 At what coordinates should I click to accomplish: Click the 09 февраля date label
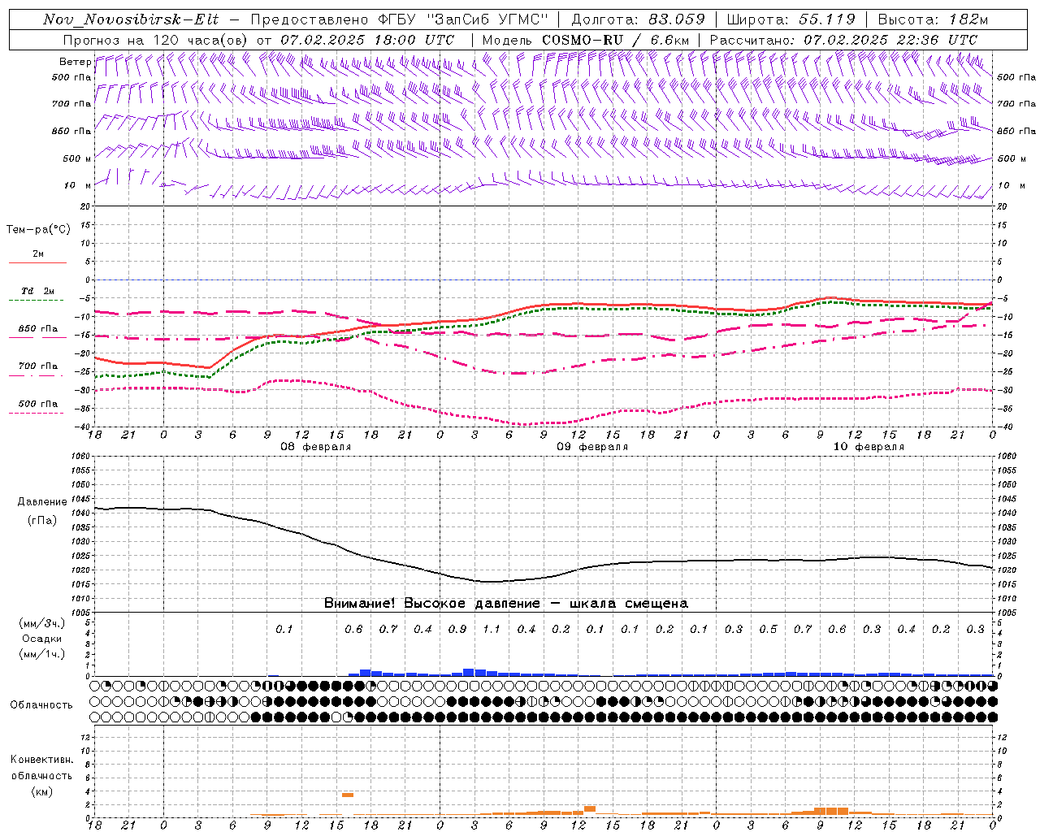(592, 447)
